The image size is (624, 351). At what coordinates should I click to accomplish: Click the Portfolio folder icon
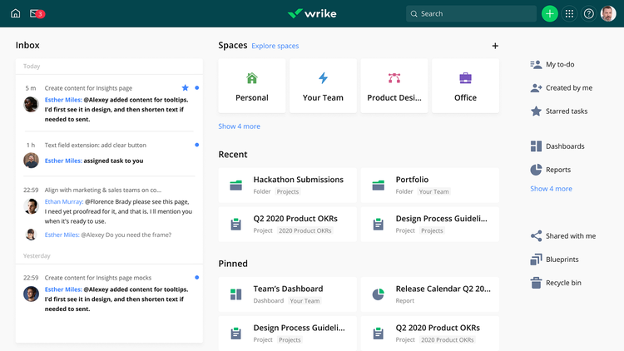click(x=378, y=185)
